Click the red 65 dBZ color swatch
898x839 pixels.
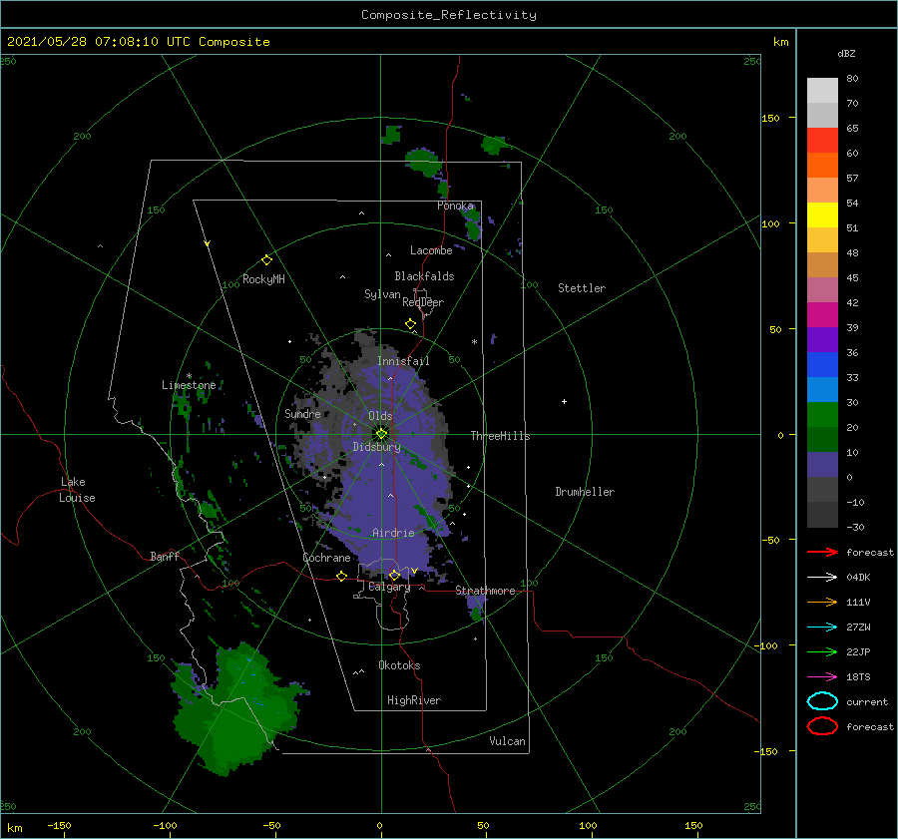pyautogui.click(x=822, y=141)
